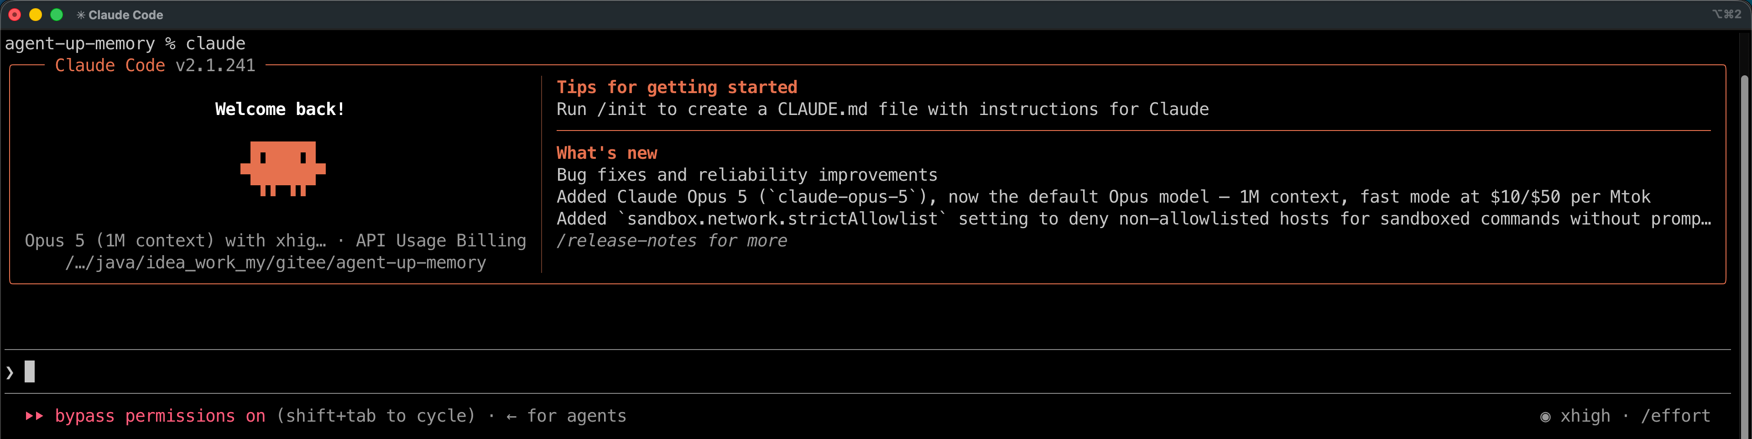The image size is (1752, 439).
Task: Click the agent-up-memory project path text
Action: (x=276, y=263)
